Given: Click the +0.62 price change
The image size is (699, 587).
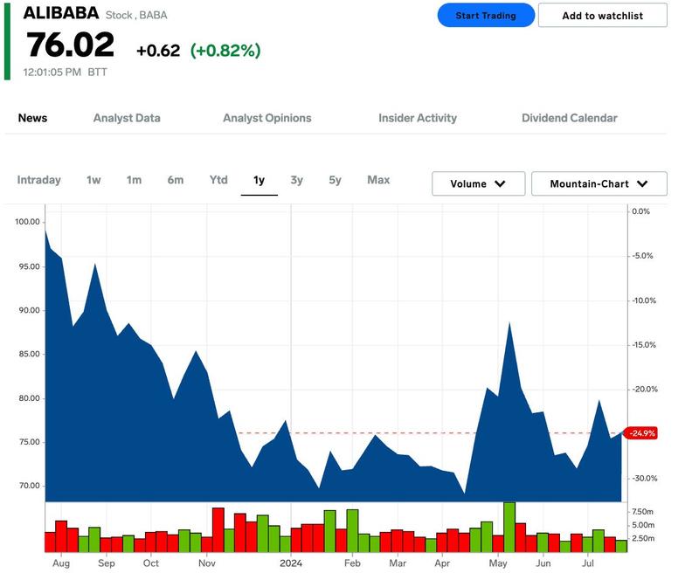Looking at the screenshot, I should coord(158,51).
